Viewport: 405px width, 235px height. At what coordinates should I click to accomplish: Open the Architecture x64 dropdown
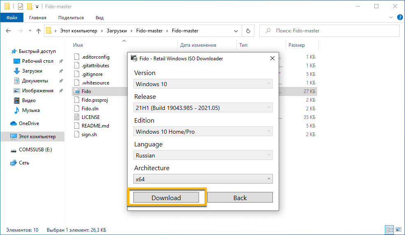pyautogui.click(x=203, y=179)
